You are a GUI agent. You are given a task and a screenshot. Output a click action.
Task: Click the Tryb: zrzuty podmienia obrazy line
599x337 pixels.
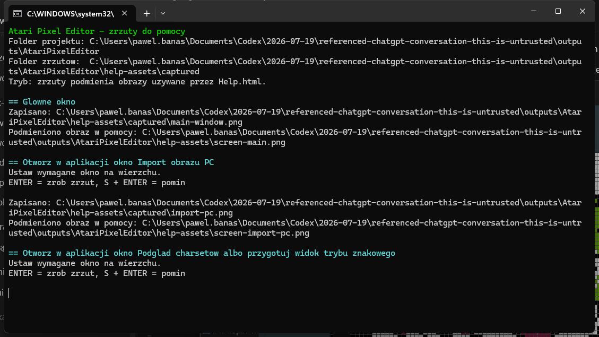tap(137, 82)
